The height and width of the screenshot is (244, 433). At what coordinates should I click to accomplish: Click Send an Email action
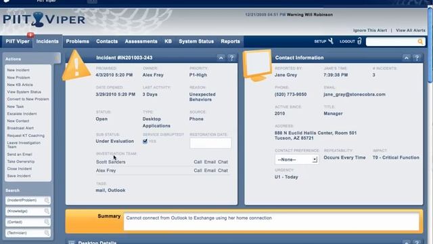point(20,155)
